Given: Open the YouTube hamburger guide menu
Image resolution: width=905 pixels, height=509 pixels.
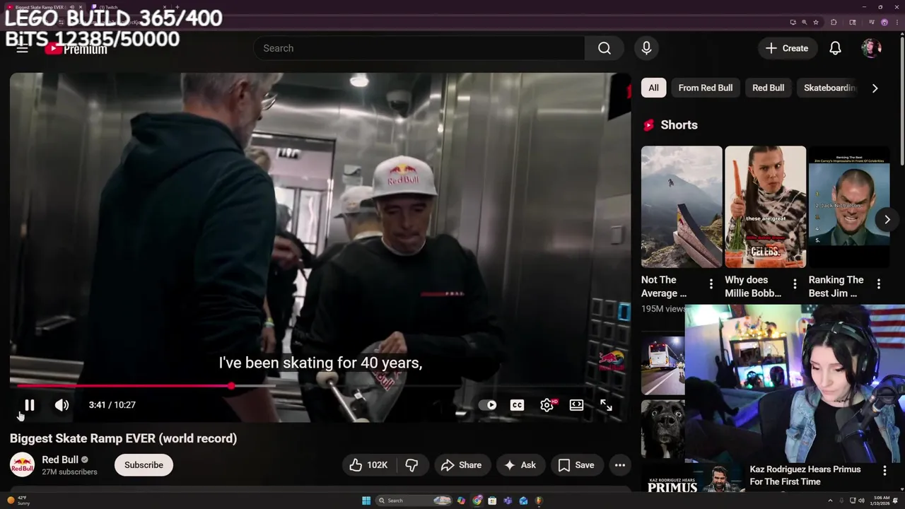Looking at the screenshot, I should pyautogui.click(x=23, y=48).
